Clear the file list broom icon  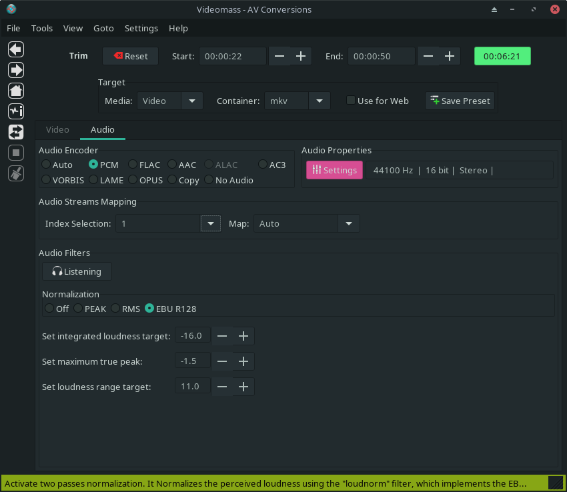tap(16, 173)
